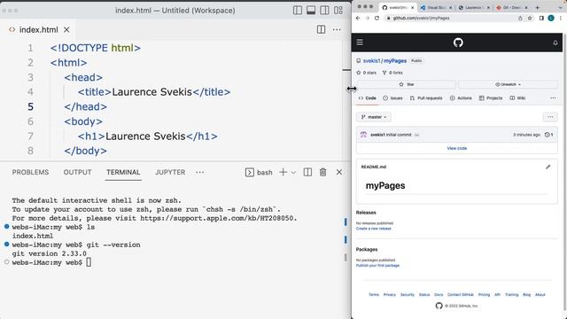Kill terminal with trash icon
Image resolution: width=567 pixels, height=319 pixels.
coord(322,172)
